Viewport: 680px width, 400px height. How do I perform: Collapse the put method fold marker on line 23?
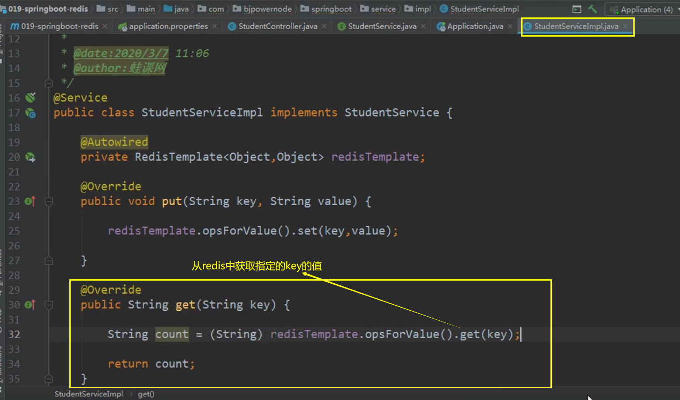point(49,201)
